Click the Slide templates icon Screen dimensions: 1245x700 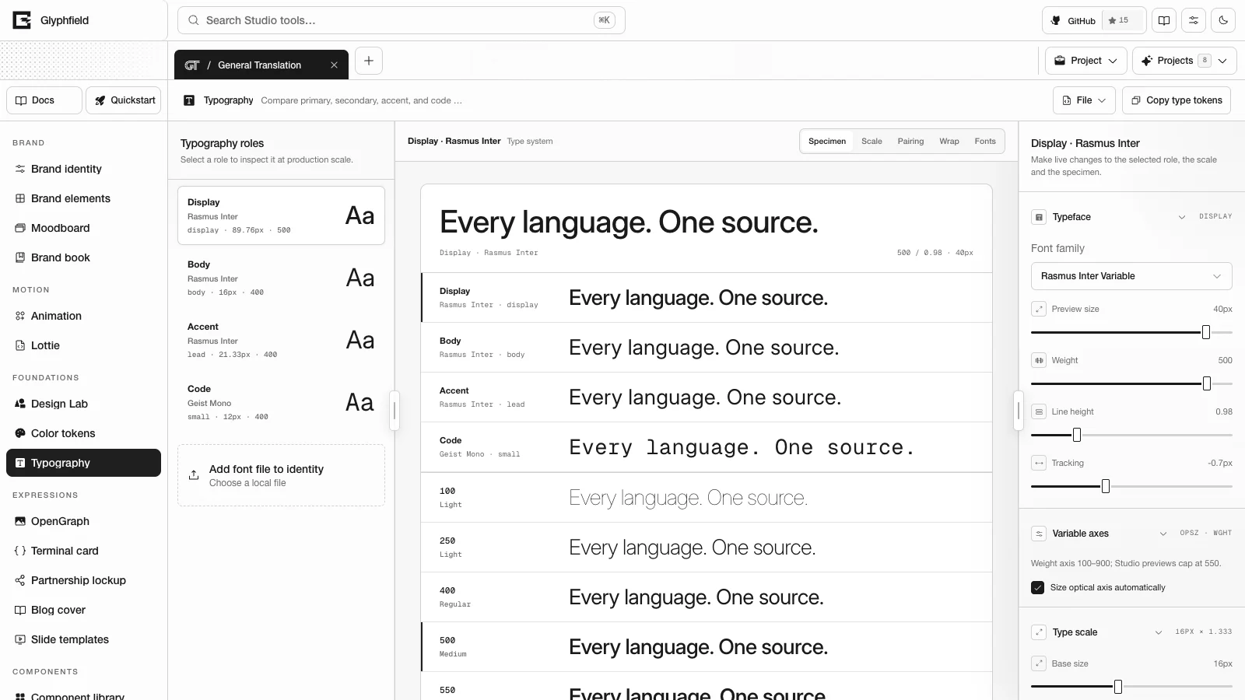(x=20, y=639)
